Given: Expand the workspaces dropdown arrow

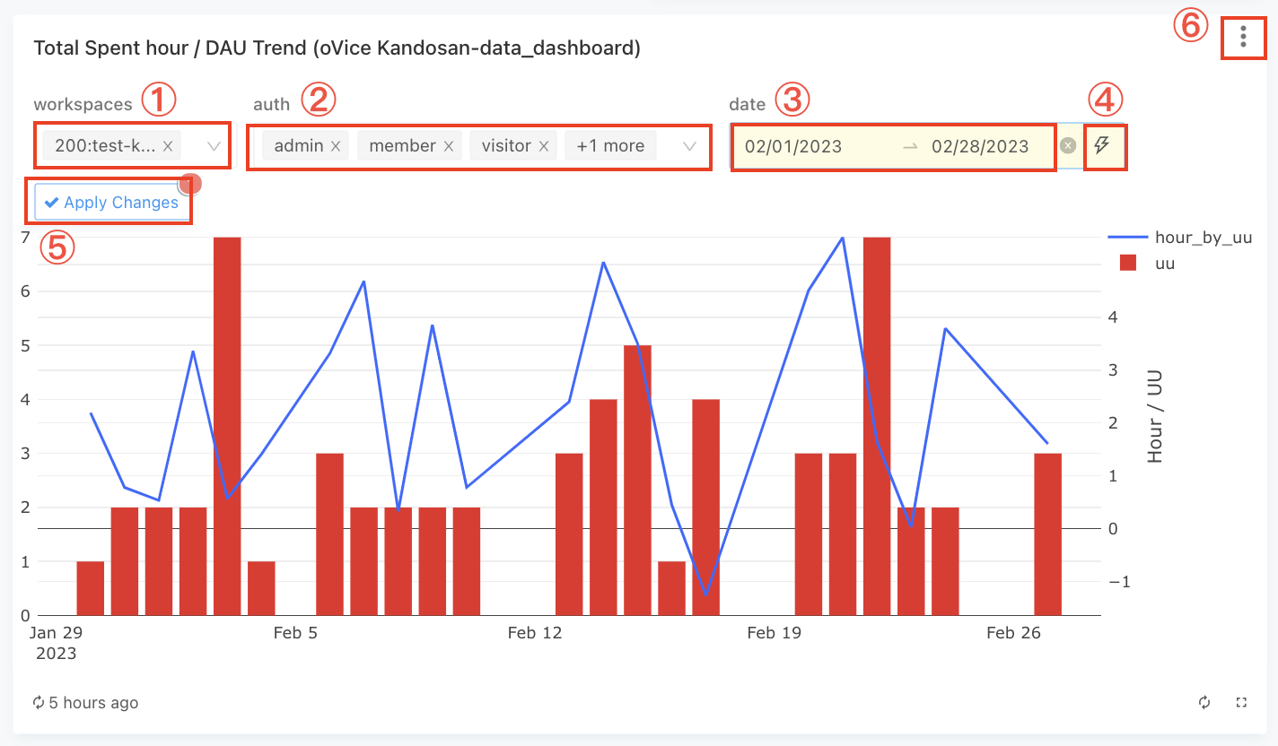Looking at the screenshot, I should coord(214,146).
